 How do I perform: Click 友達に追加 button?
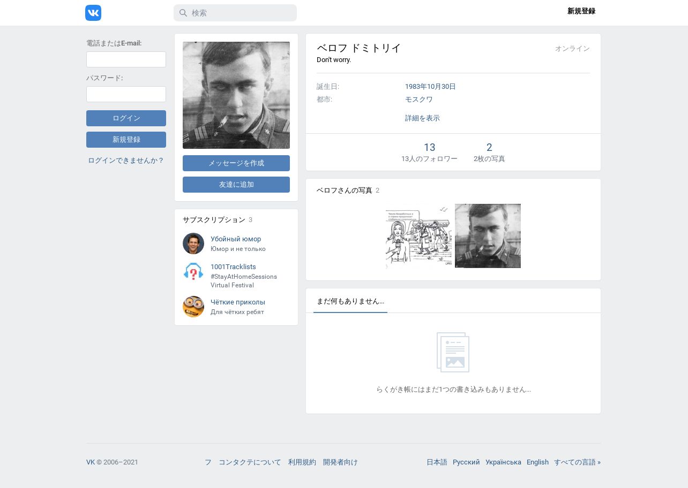click(x=236, y=185)
